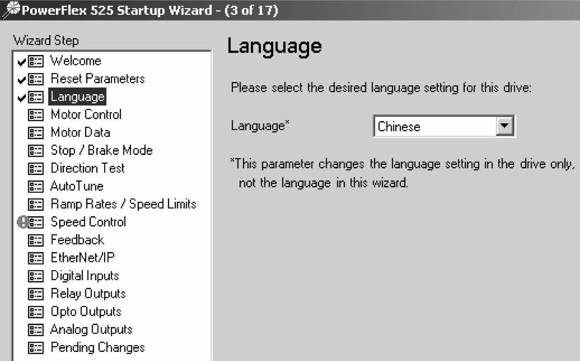Click the Relay Outputs step icon
The width and height of the screenshot is (580, 361).
point(35,294)
